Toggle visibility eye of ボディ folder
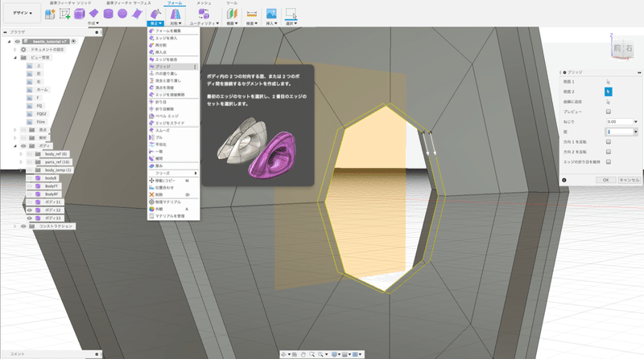Screen dimensions: 644x359 coord(23,146)
